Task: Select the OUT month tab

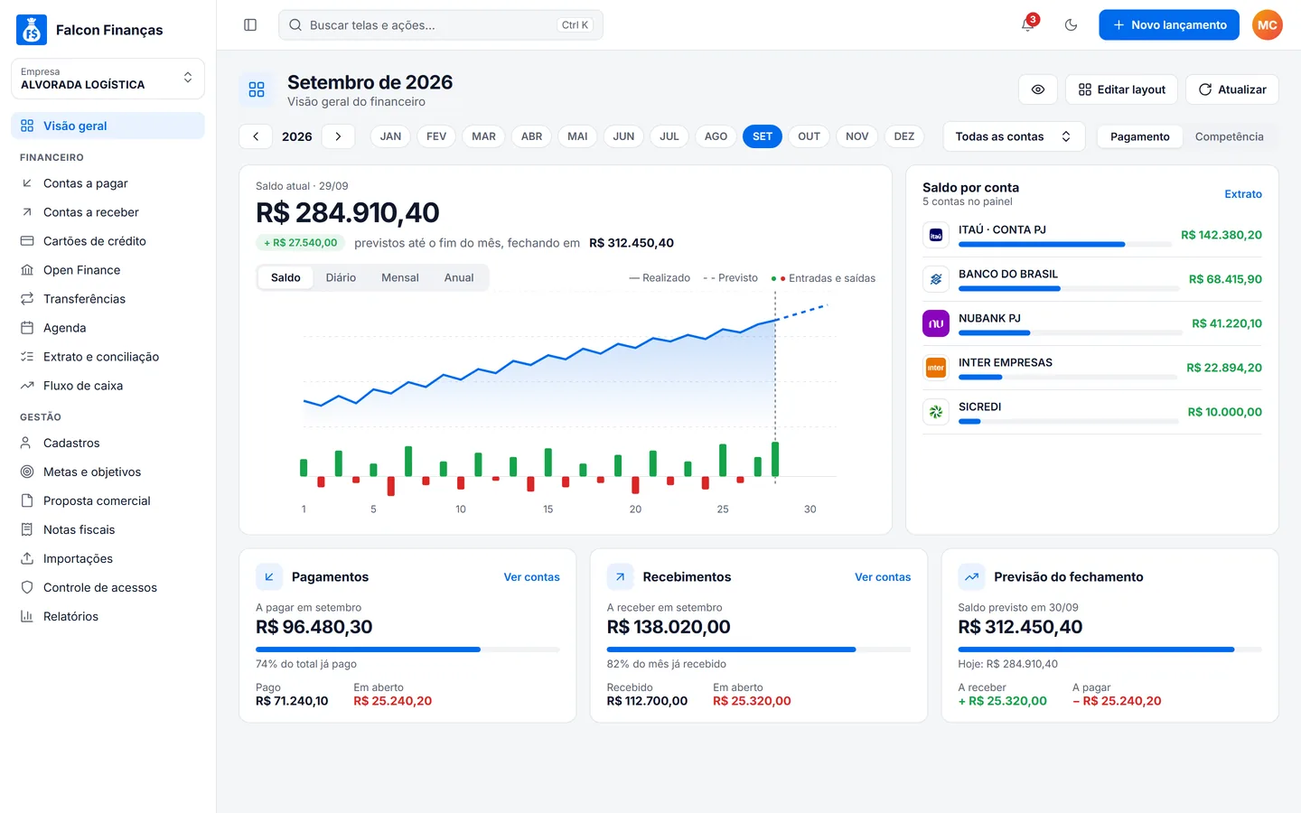Action: click(809, 136)
